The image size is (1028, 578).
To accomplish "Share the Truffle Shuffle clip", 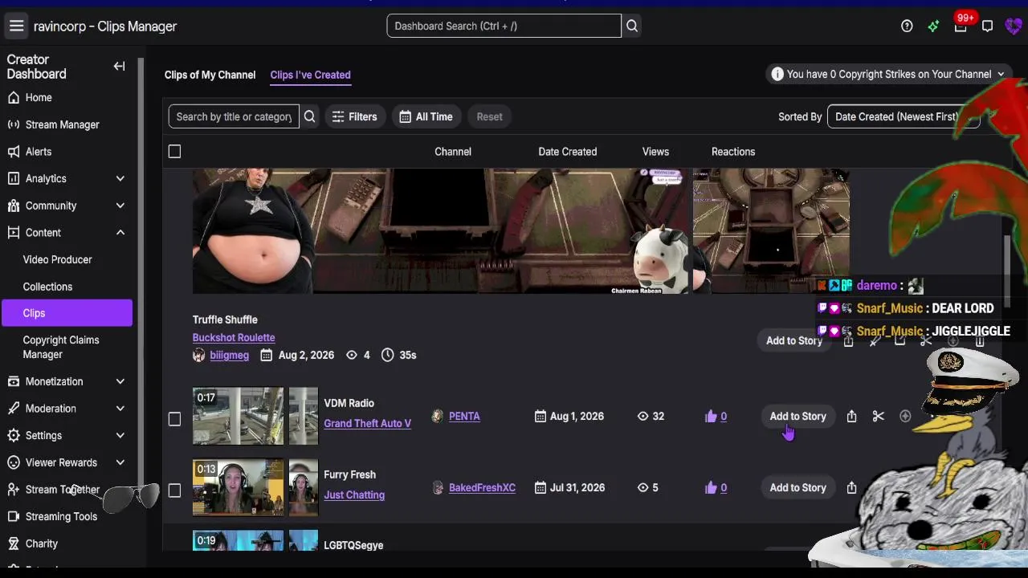I will click(x=848, y=340).
